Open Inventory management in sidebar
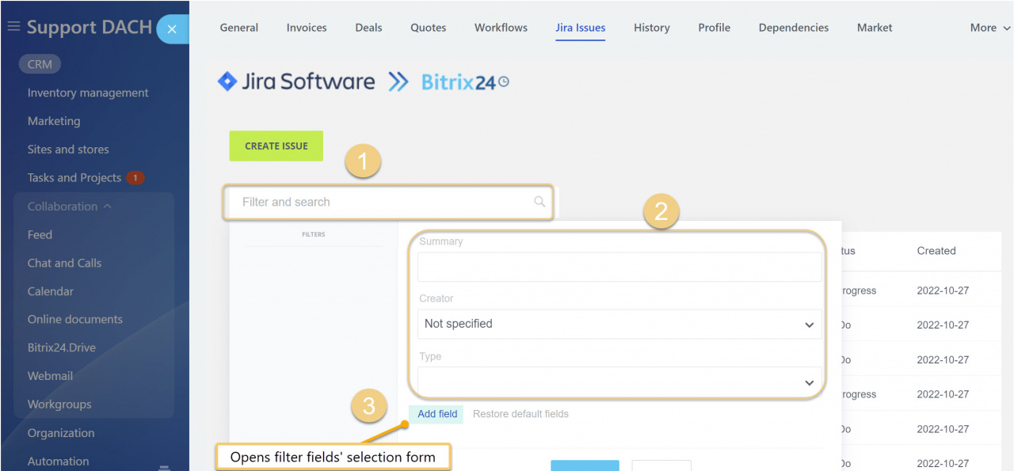The image size is (1014, 471). [x=88, y=93]
